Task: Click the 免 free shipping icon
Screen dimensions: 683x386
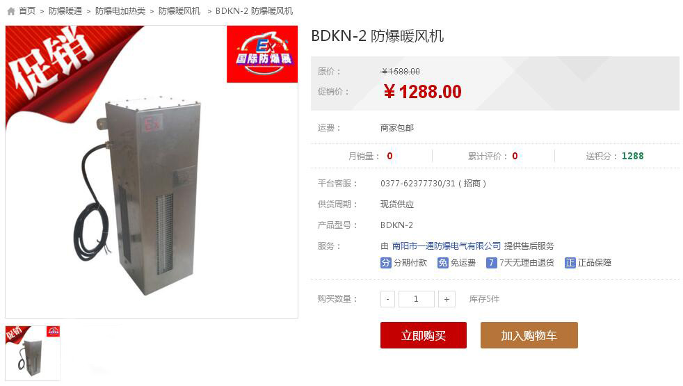Action: pos(442,263)
